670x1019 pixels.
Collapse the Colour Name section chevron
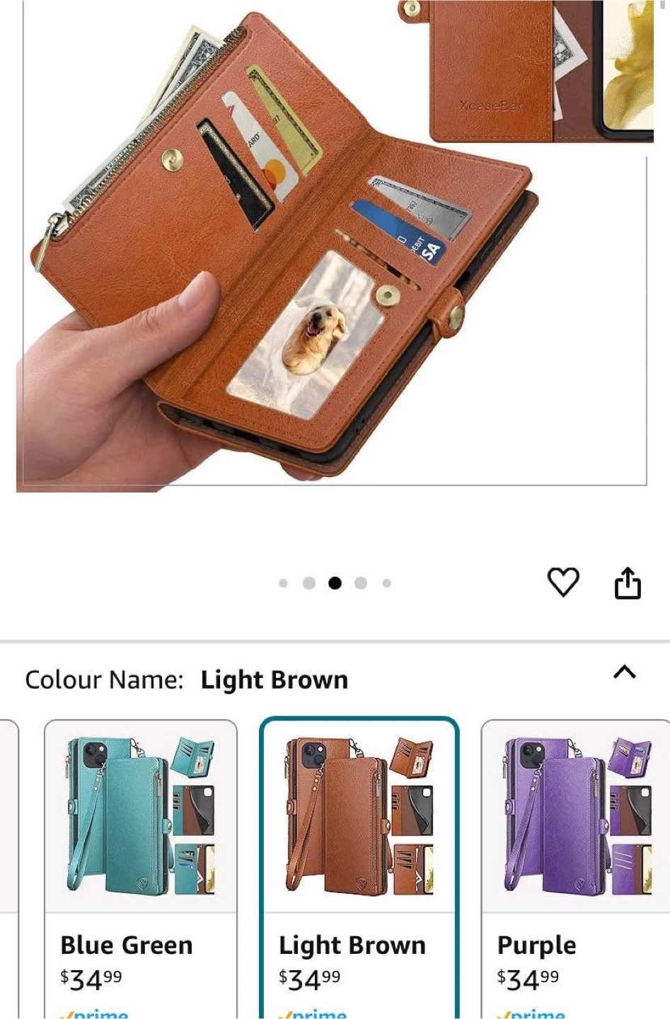(624, 672)
